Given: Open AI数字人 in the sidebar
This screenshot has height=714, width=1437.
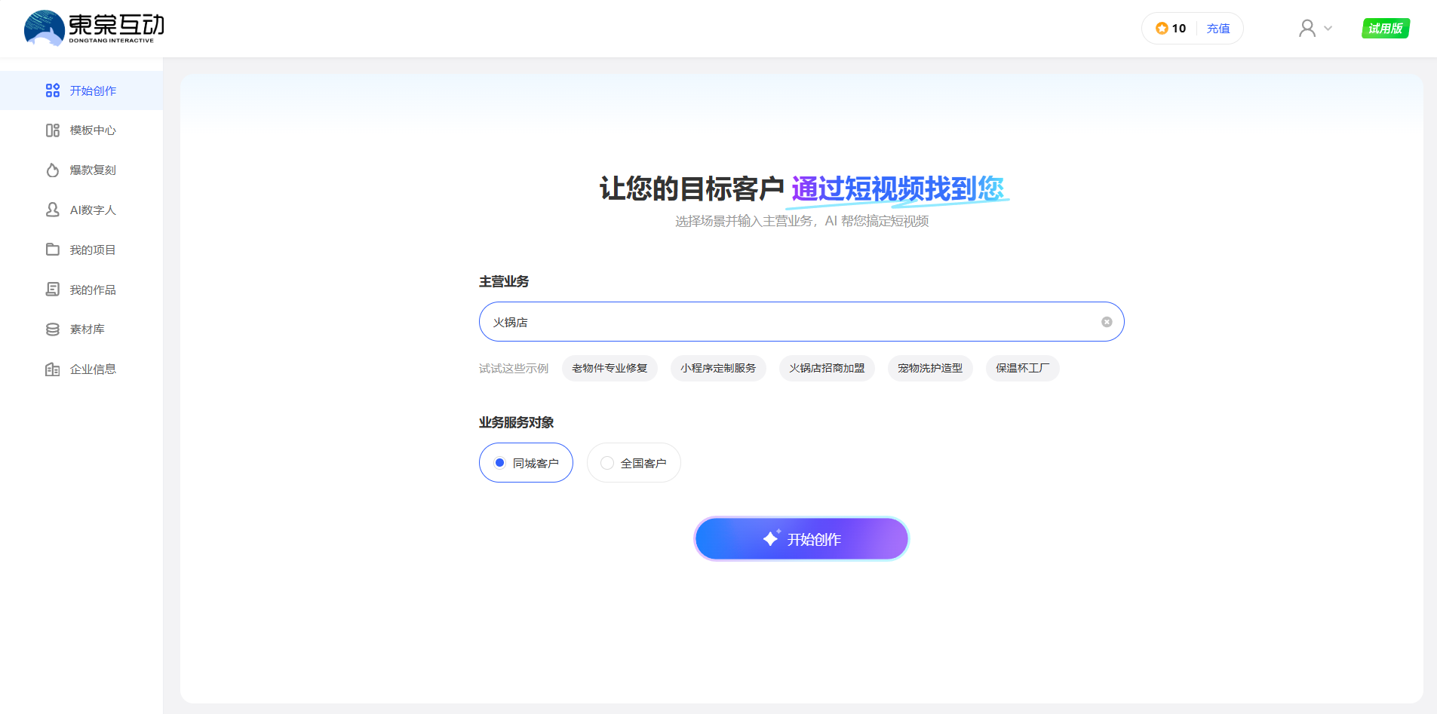Looking at the screenshot, I should click(x=81, y=210).
